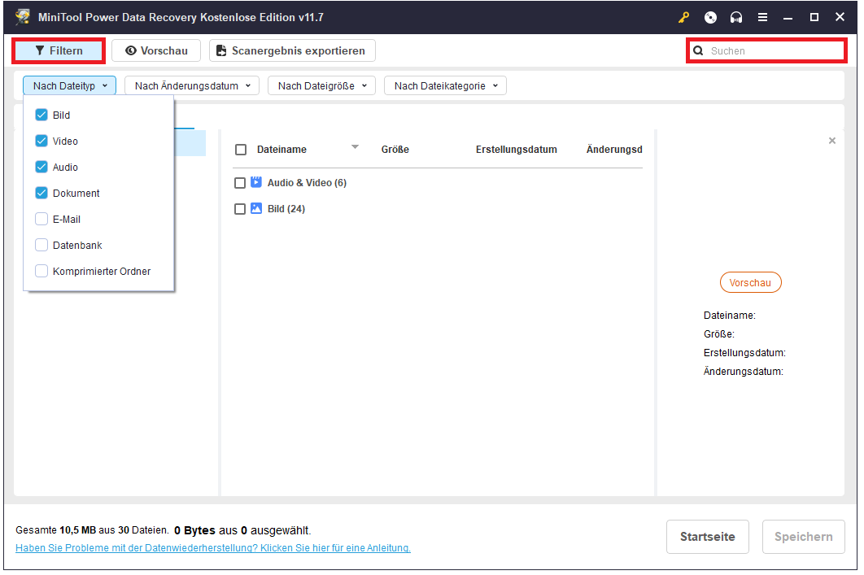Open the Nach Änderungsdatum dropdown
Viewport: 864px width, 575px height.
192,86
